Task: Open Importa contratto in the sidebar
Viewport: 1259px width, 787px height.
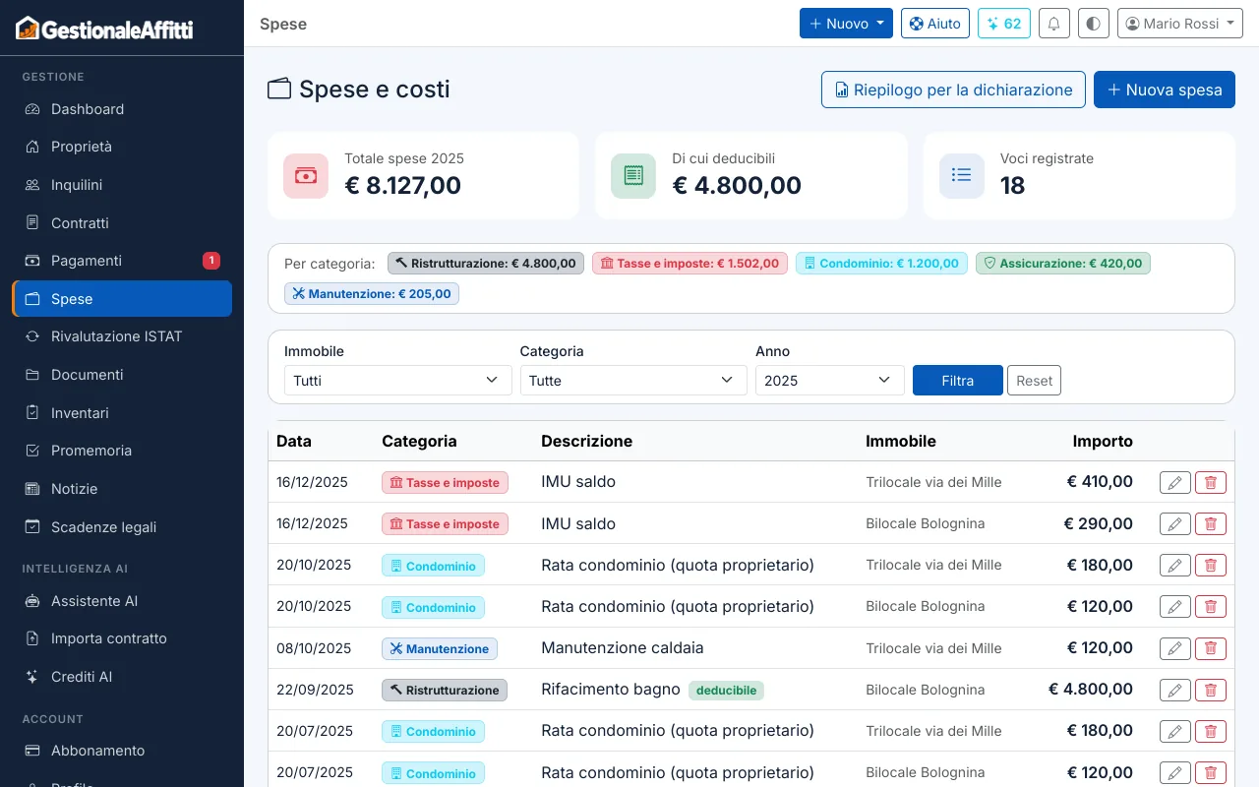Action: coord(122,638)
